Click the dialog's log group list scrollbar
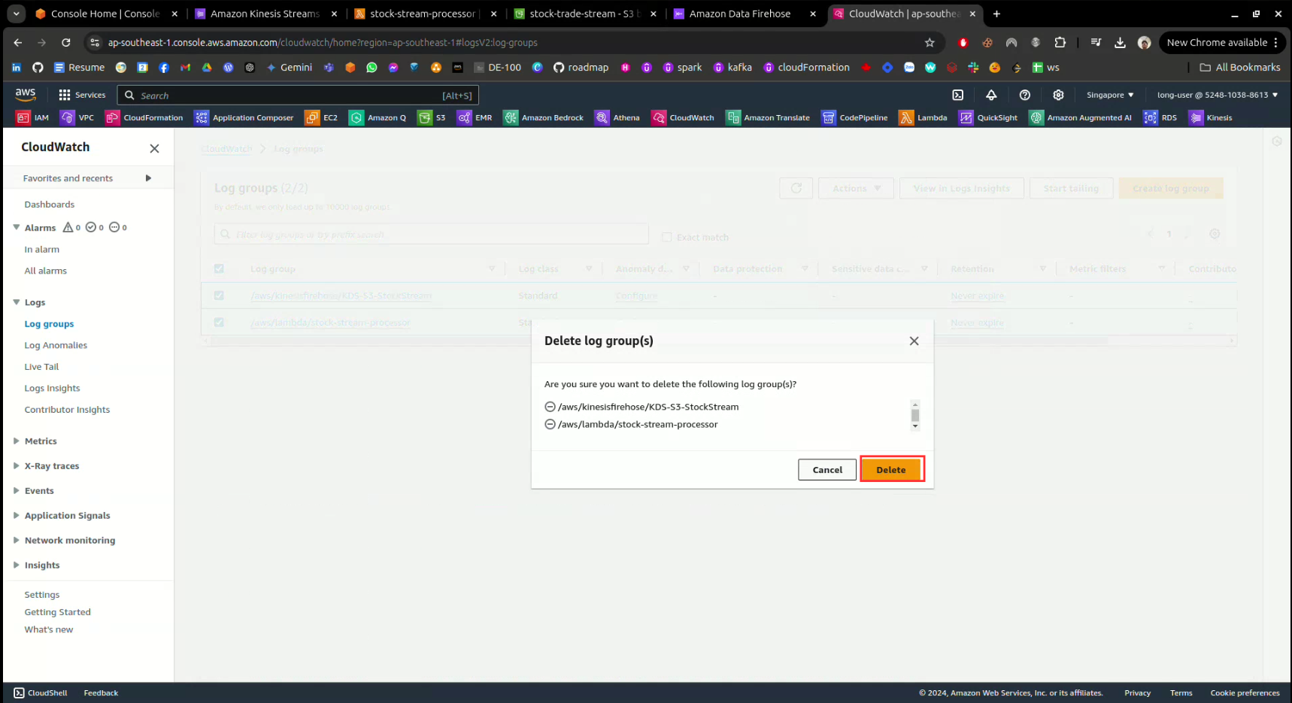The height and width of the screenshot is (703, 1292). tap(915, 415)
